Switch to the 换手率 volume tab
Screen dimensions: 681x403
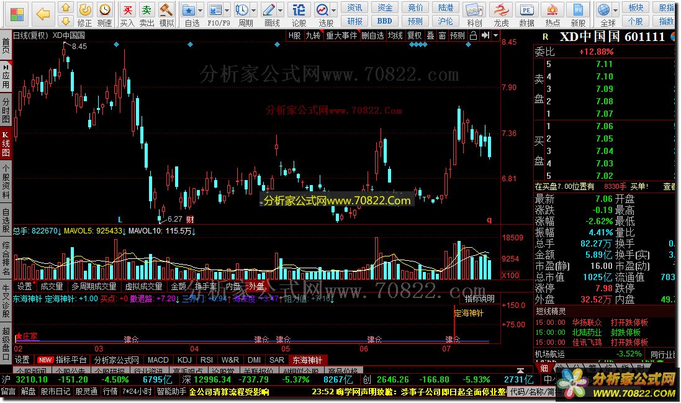(x=206, y=286)
